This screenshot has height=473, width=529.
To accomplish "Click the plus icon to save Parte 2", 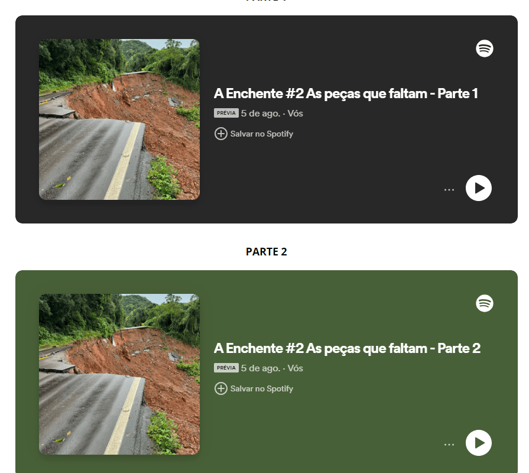I will (x=220, y=388).
